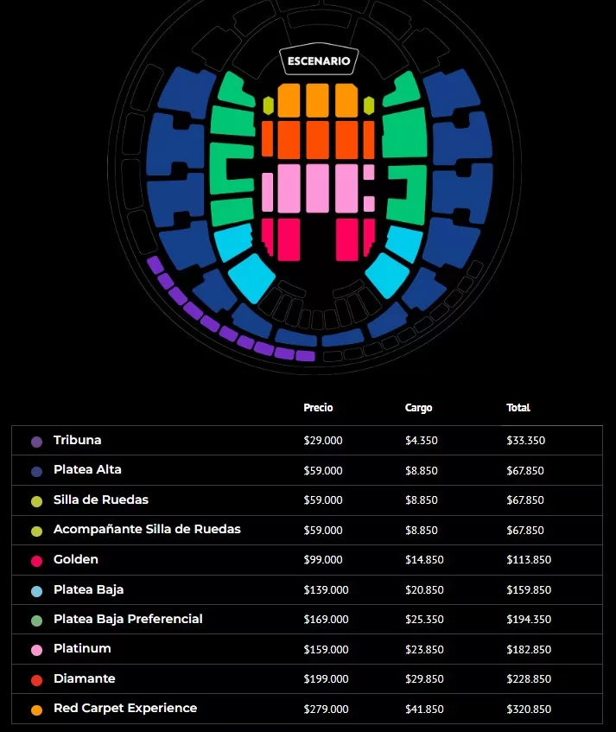Click the $320.850 total price
The width and height of the screenshot is (616, 732).
click(x=529, y=709)
